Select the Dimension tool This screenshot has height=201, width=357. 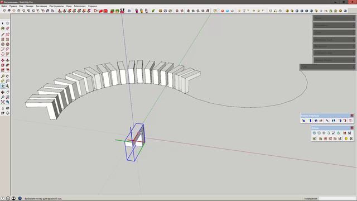click(7, 76)
